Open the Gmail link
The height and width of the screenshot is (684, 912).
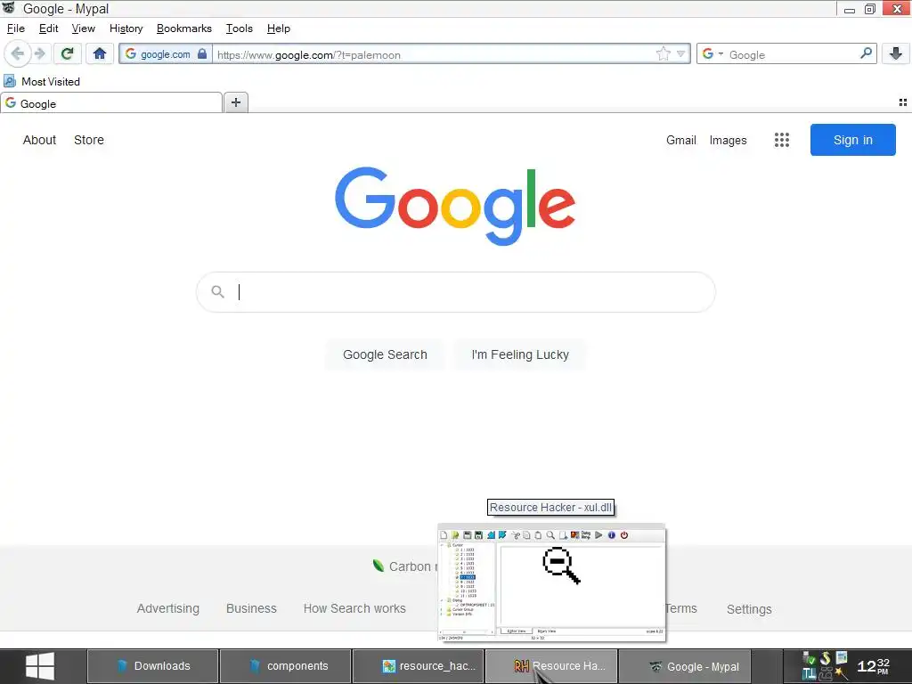click(681, 140)
